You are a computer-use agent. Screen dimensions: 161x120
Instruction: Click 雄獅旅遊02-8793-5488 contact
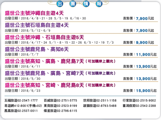(x=100, y=106)
